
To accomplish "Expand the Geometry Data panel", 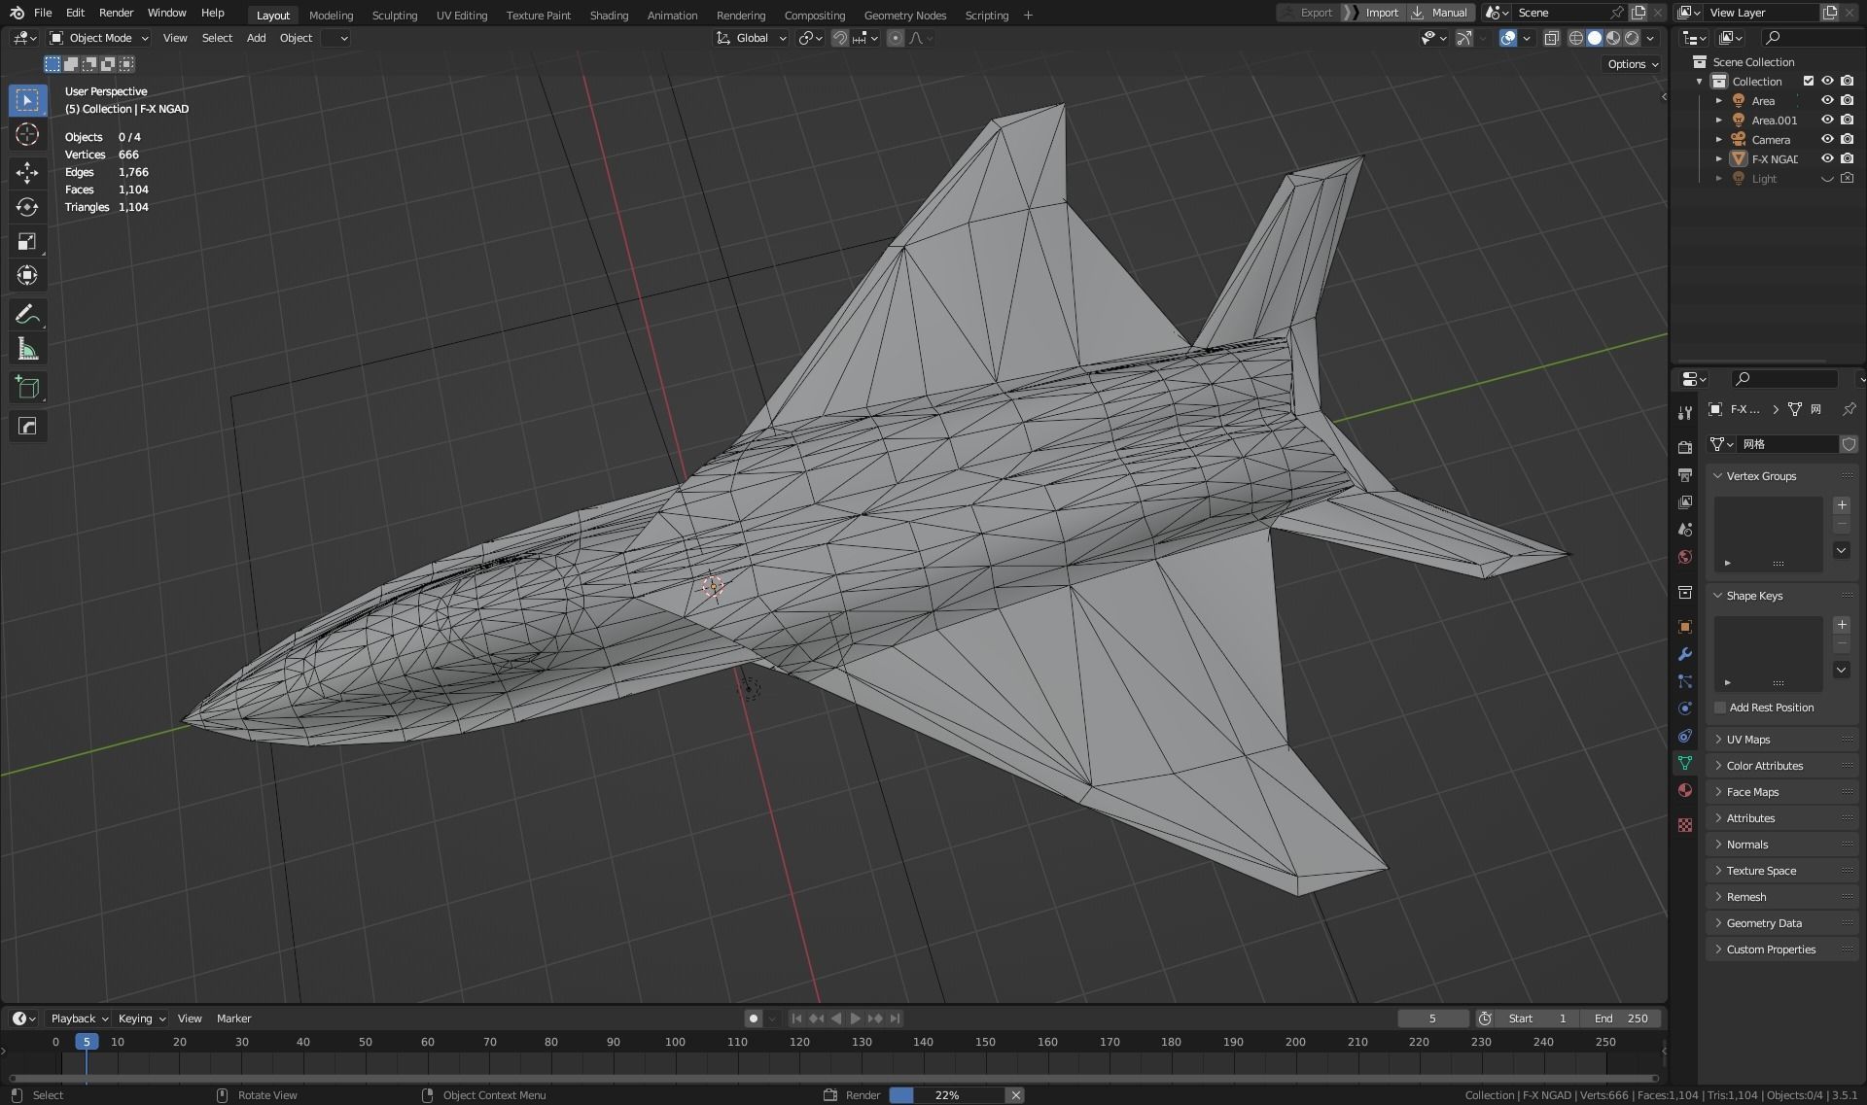I will point(1781,923).
